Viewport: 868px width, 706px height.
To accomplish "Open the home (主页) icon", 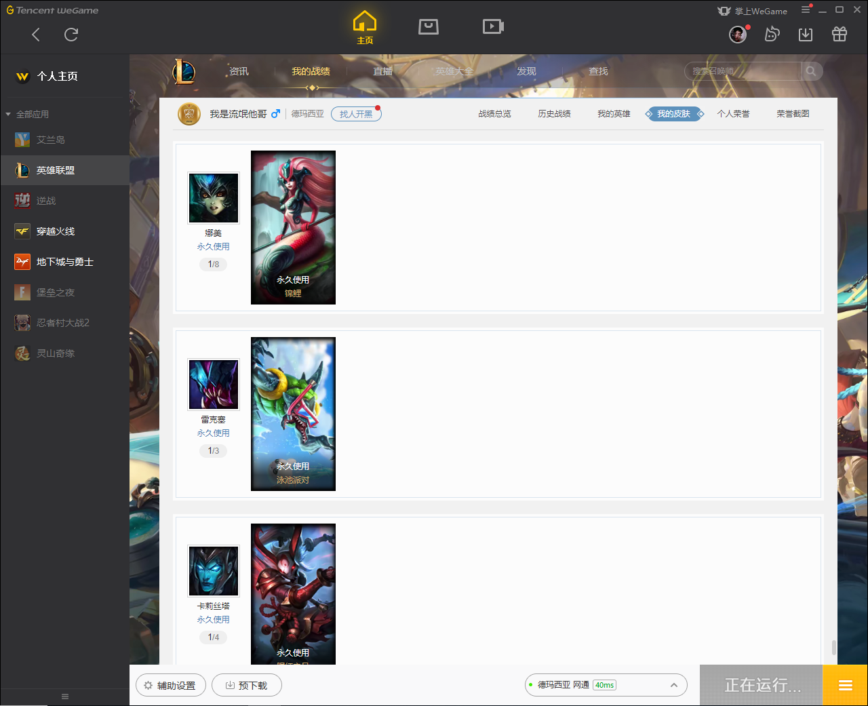I will pos(365,28).
